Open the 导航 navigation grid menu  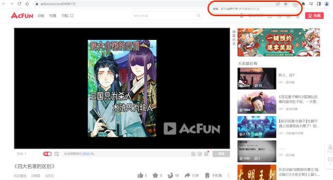tap(68, 16)
